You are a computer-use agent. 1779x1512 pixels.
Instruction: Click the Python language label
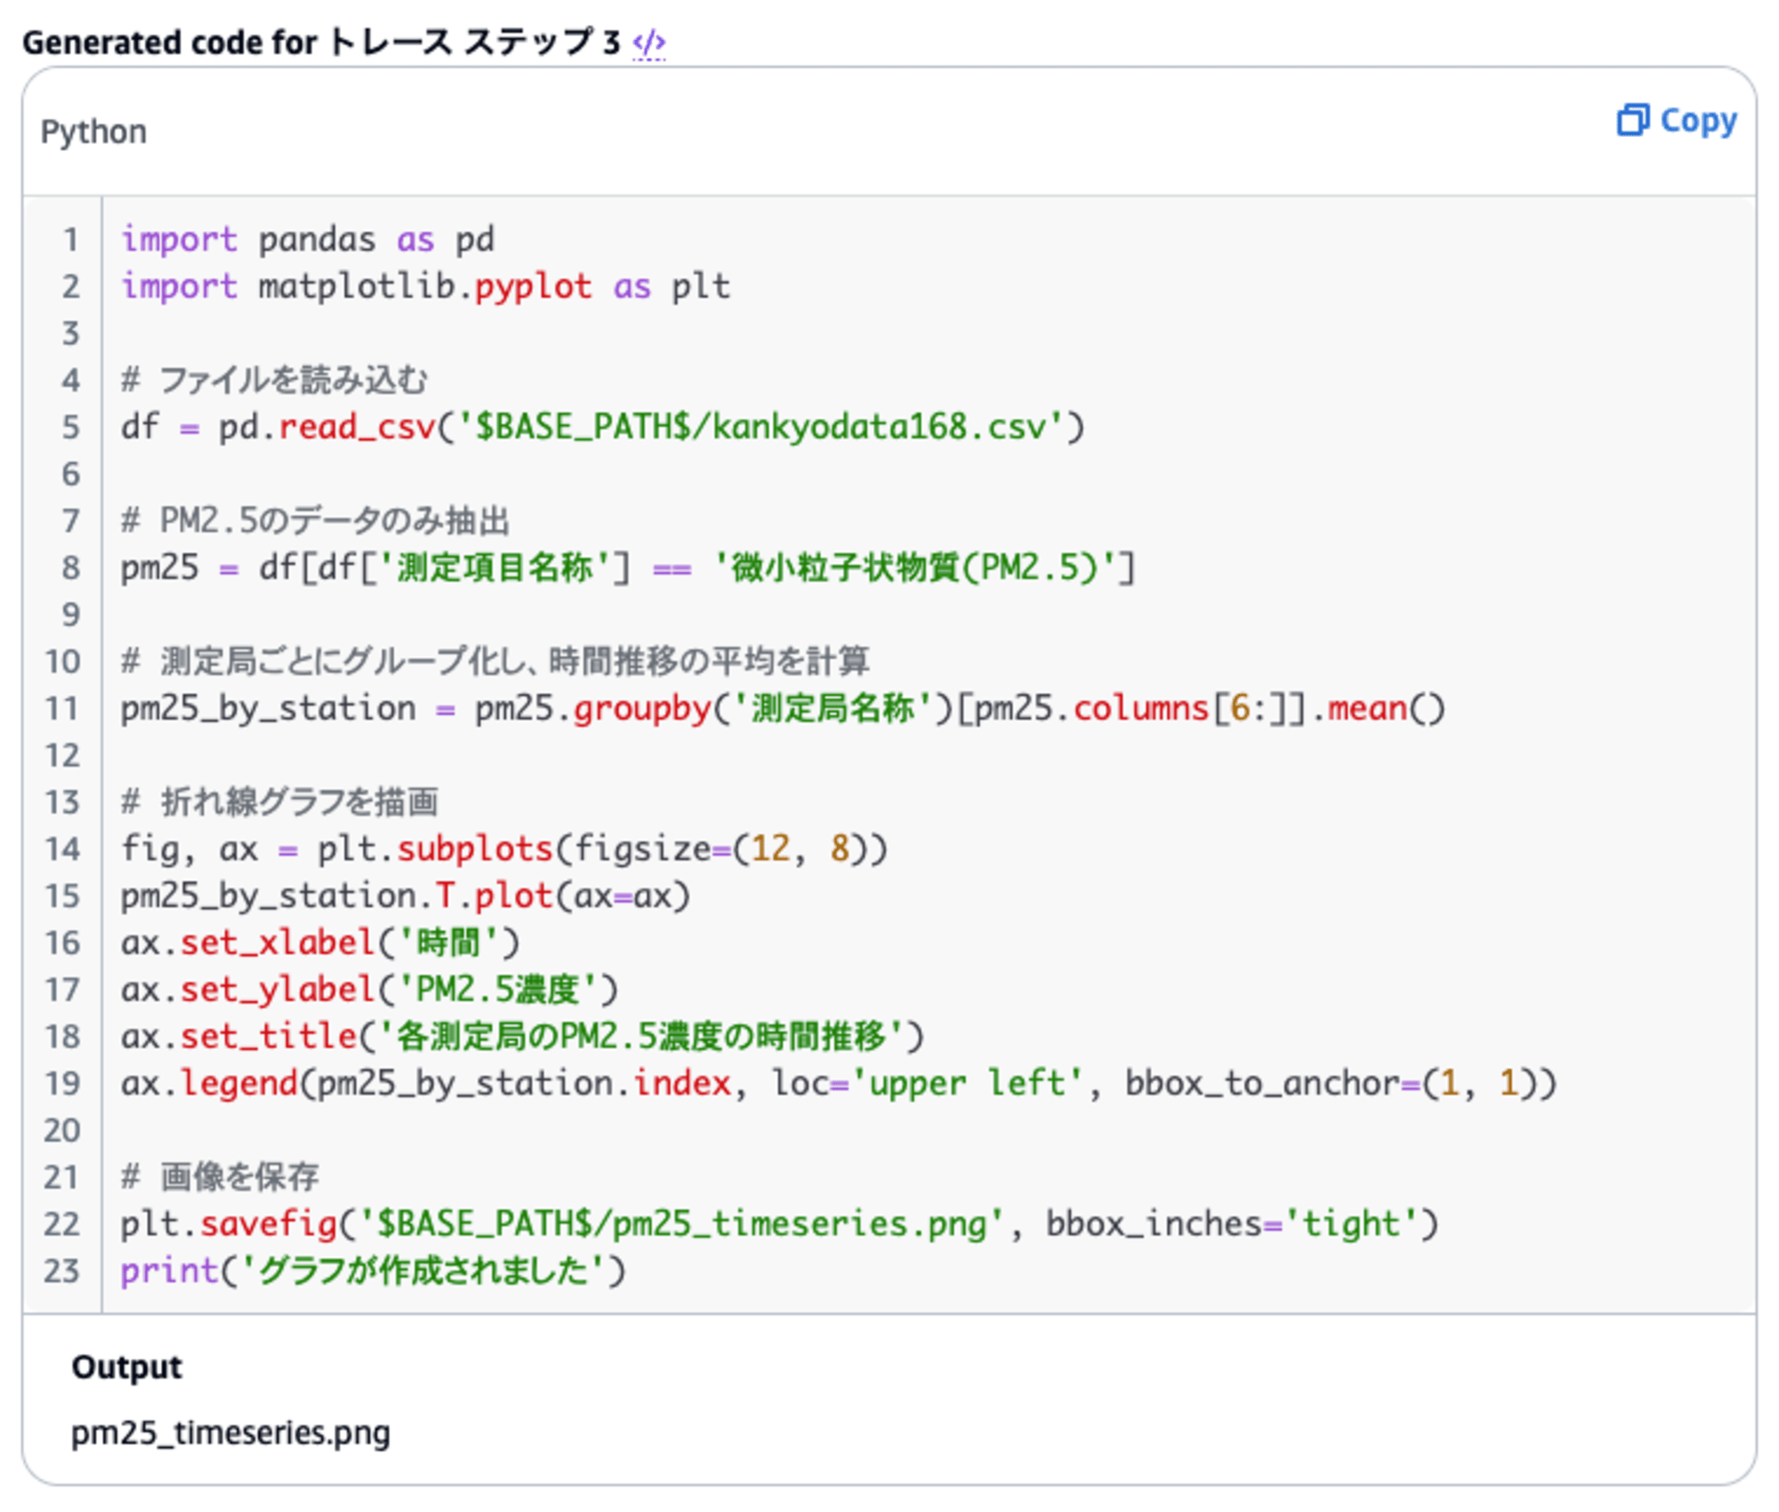(93, 132)
